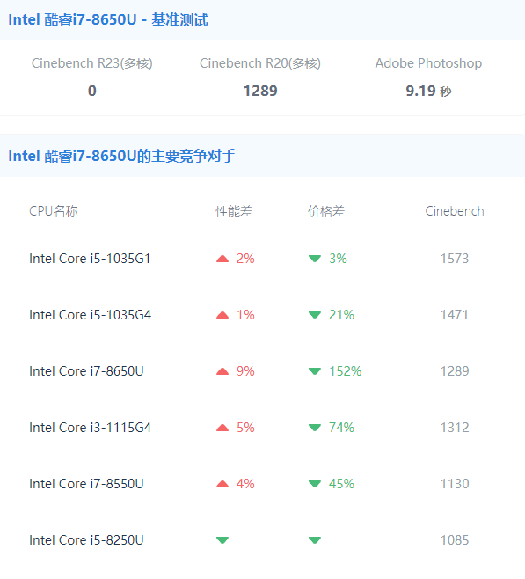Click the R23 score value 0
Viewport: 525px width, 579px height.
click(x=91, y=91)
